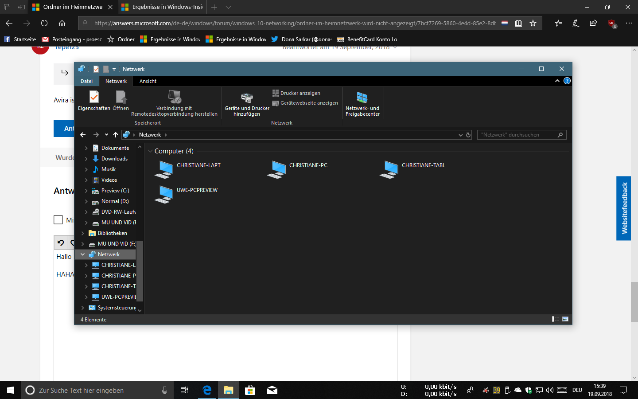Click Gerätewebseite anzeigen

pos(305,103)
